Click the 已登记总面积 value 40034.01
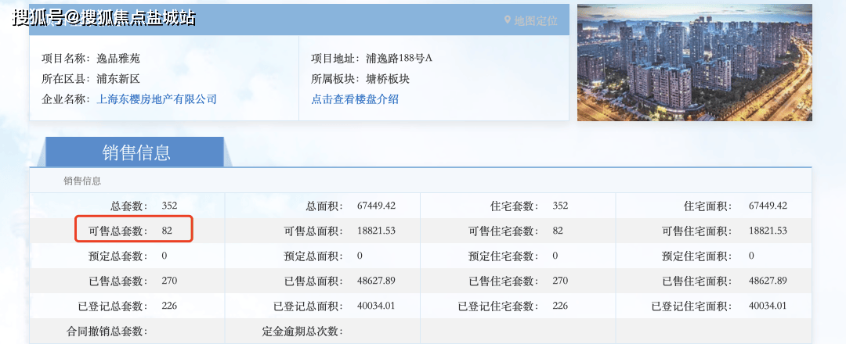The height and width of the screenshot is (344, 846). tap(376, 306)
